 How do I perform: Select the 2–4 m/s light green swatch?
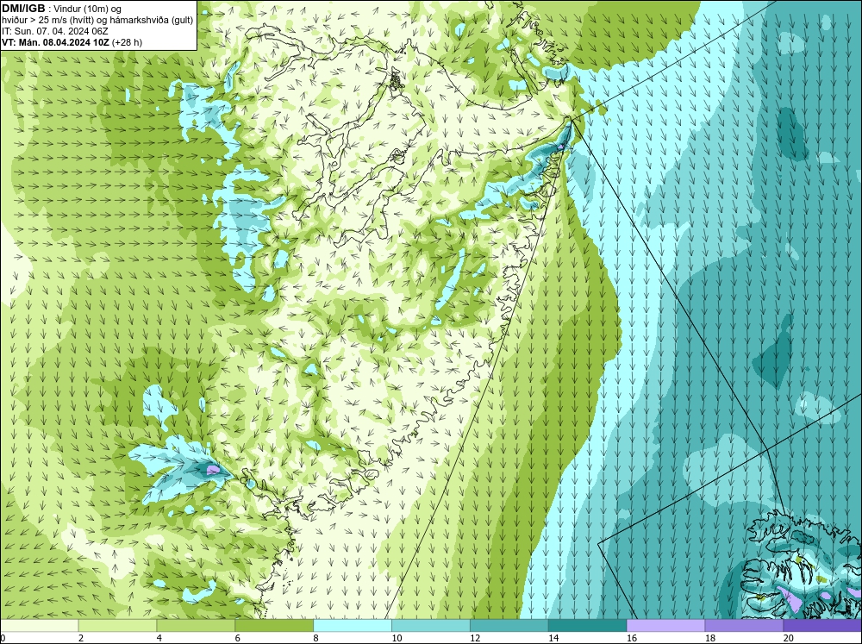[x=117, y=626]
